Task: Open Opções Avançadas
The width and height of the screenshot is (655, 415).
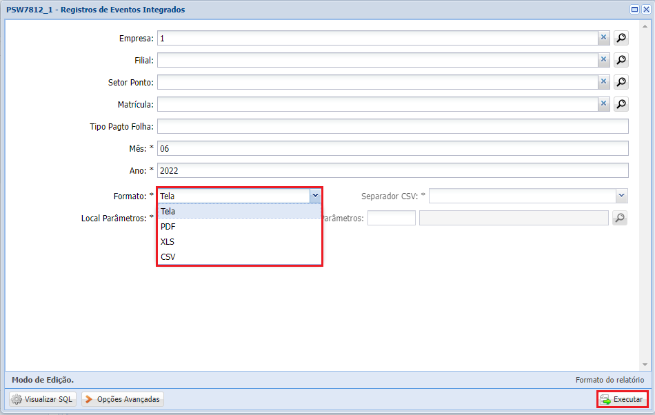Action: point(123,399)
